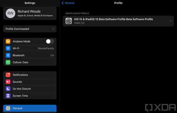Tap the Notifications red icon
The image size is (177, 113).
(x=8, y=75)
